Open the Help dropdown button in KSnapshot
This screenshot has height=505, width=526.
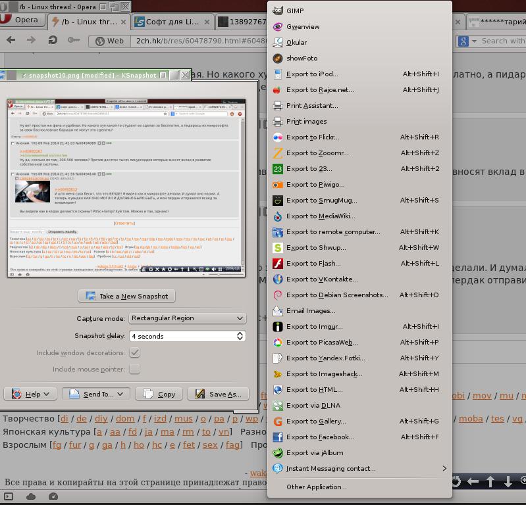tap(30, 394)
